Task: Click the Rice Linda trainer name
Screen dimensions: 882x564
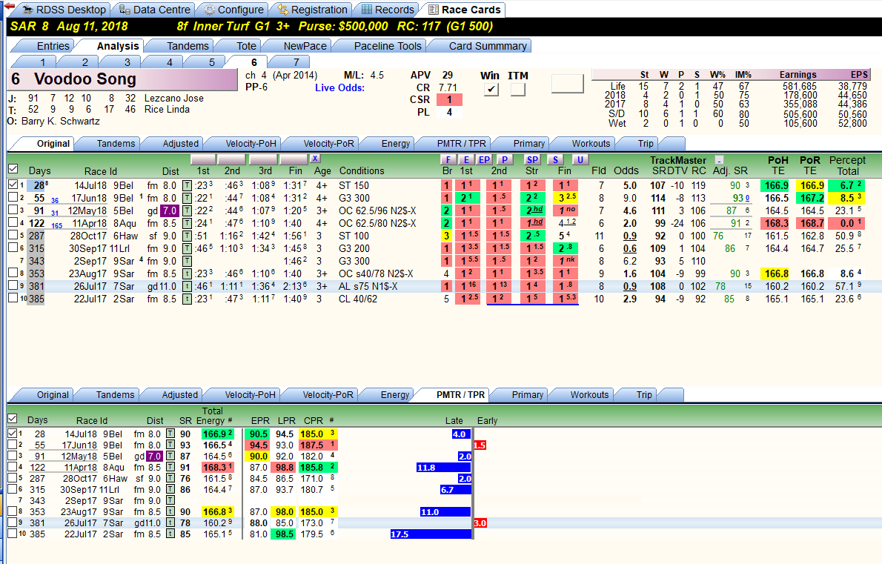Action: [167, 109]
